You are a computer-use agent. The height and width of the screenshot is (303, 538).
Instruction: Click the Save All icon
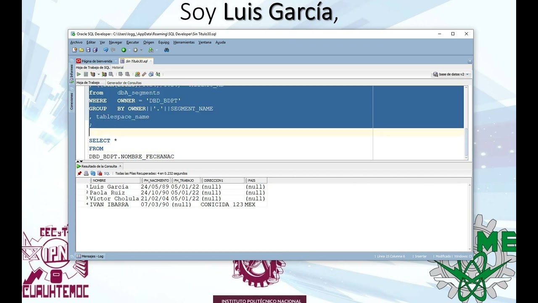(95, 50)
